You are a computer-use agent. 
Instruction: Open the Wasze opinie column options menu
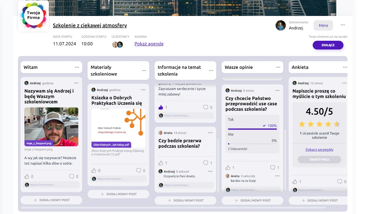278,67
